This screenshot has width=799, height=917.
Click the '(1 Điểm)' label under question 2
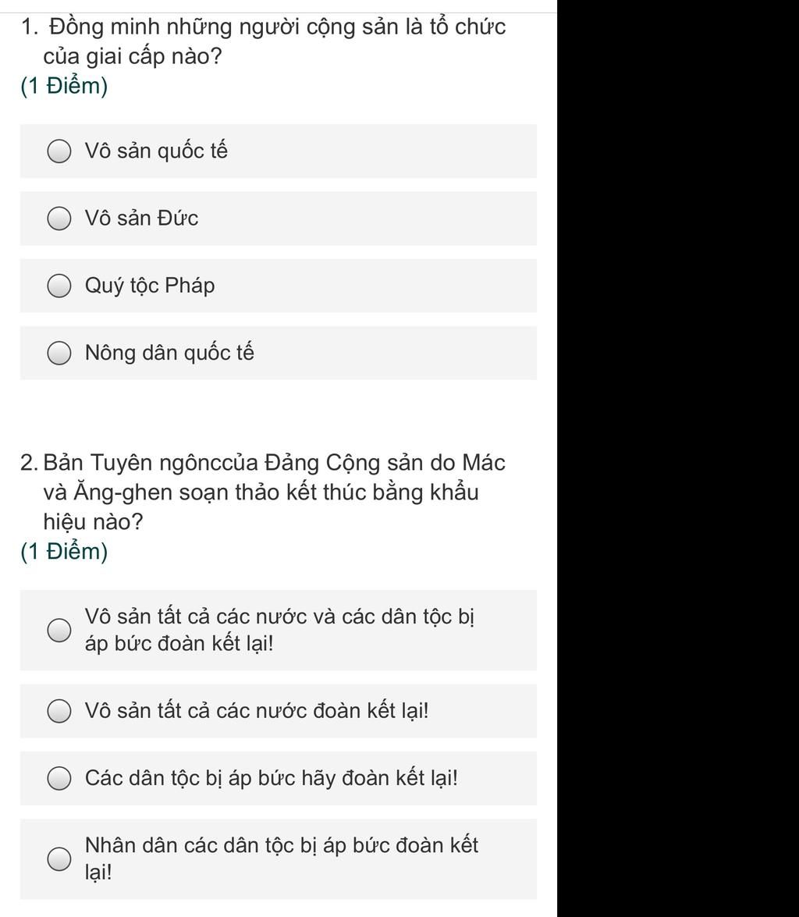(x=65, y=552)
